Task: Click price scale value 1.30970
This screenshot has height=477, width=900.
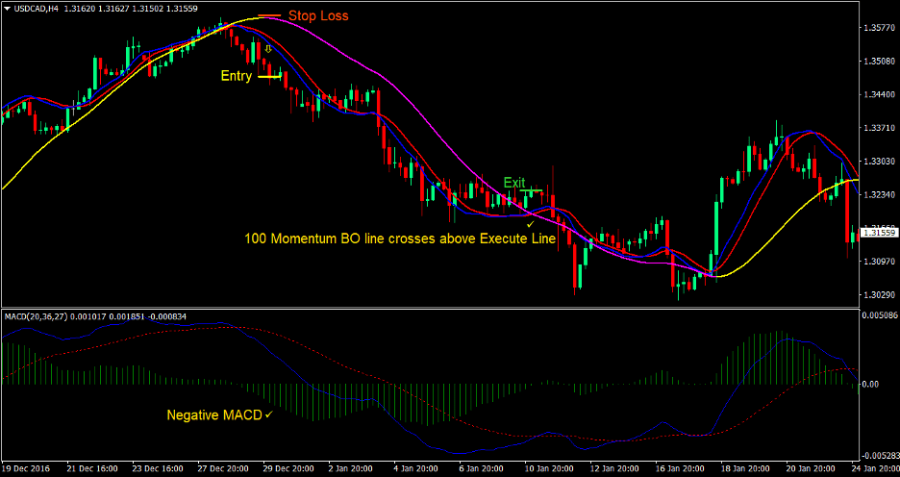Action: click(880, 262)
